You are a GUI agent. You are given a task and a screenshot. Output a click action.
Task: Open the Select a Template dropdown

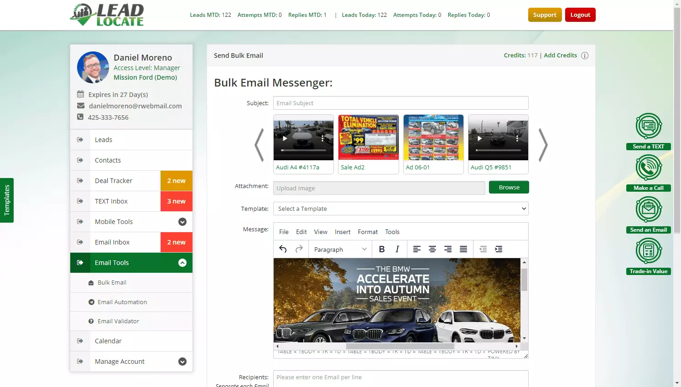click(401, 209)
